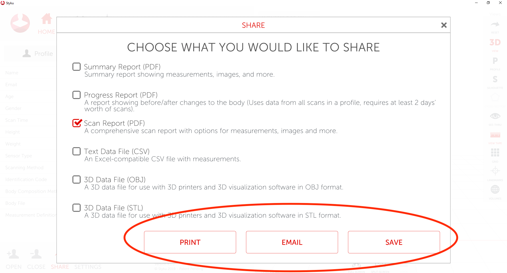Go to the Home house icon
Image resolution: width=507 pixels, height=273 pixels.
(46, 19)
